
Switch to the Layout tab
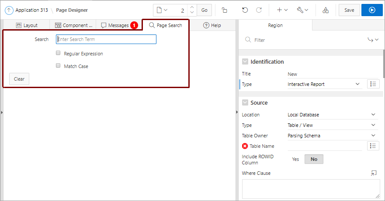[x=27, y=25]
